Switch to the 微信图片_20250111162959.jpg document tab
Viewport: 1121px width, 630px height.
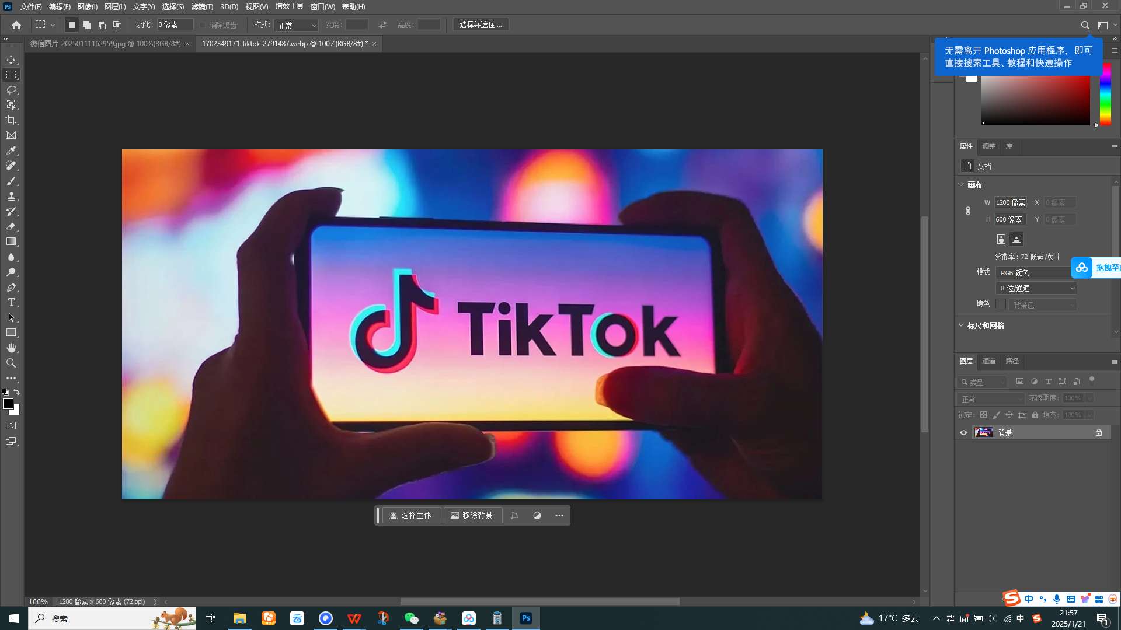(105, 44)
